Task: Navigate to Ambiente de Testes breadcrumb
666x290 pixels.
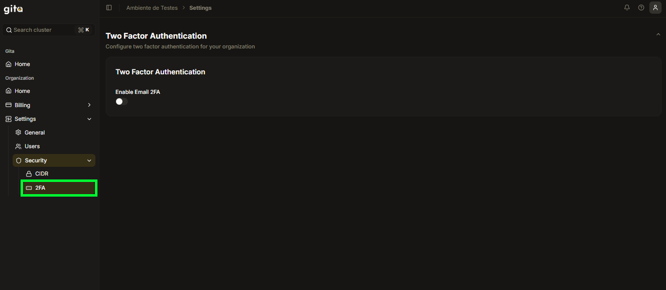Action: pos(152,8)
